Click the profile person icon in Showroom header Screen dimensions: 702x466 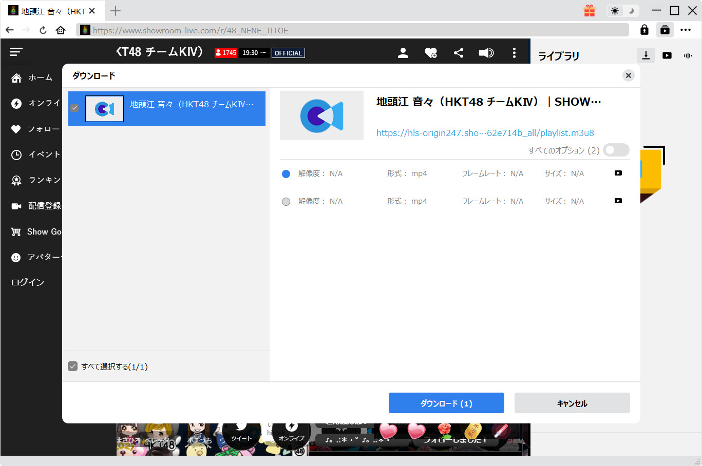(x=403, y=53)
